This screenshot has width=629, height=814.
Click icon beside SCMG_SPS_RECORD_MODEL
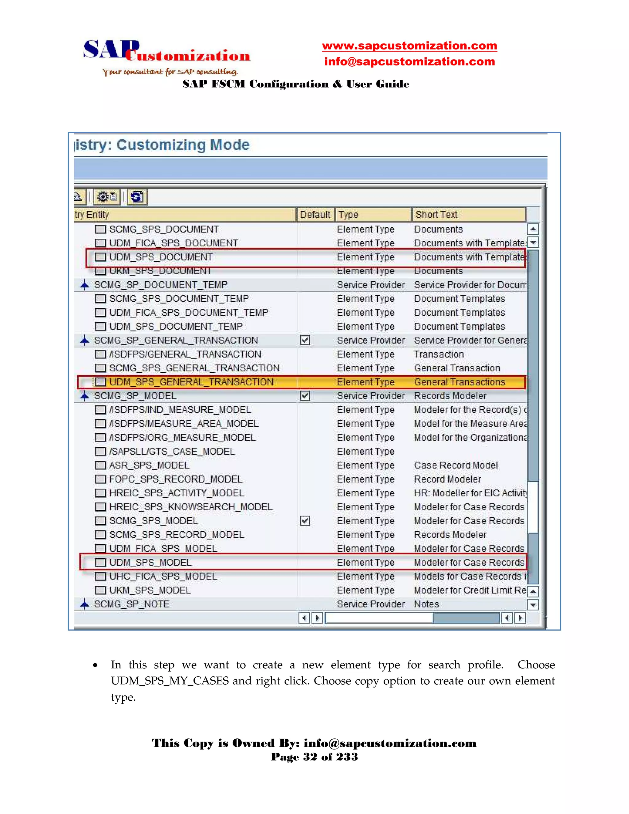coord(100,535)
